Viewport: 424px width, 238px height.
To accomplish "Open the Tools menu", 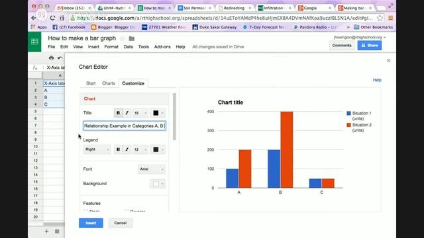I will (x=144, y=47).
